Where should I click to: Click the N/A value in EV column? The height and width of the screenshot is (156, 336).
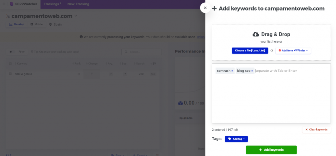click(153, 74)
